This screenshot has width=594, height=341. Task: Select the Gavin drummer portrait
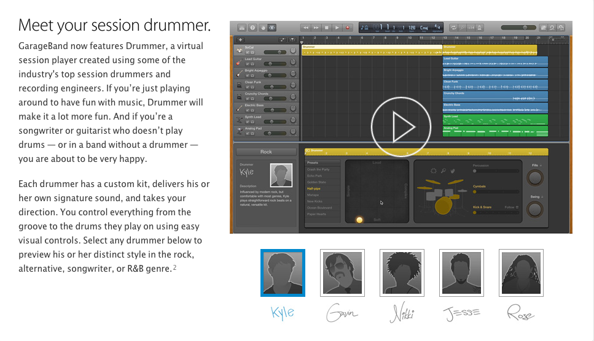point(342,274)
